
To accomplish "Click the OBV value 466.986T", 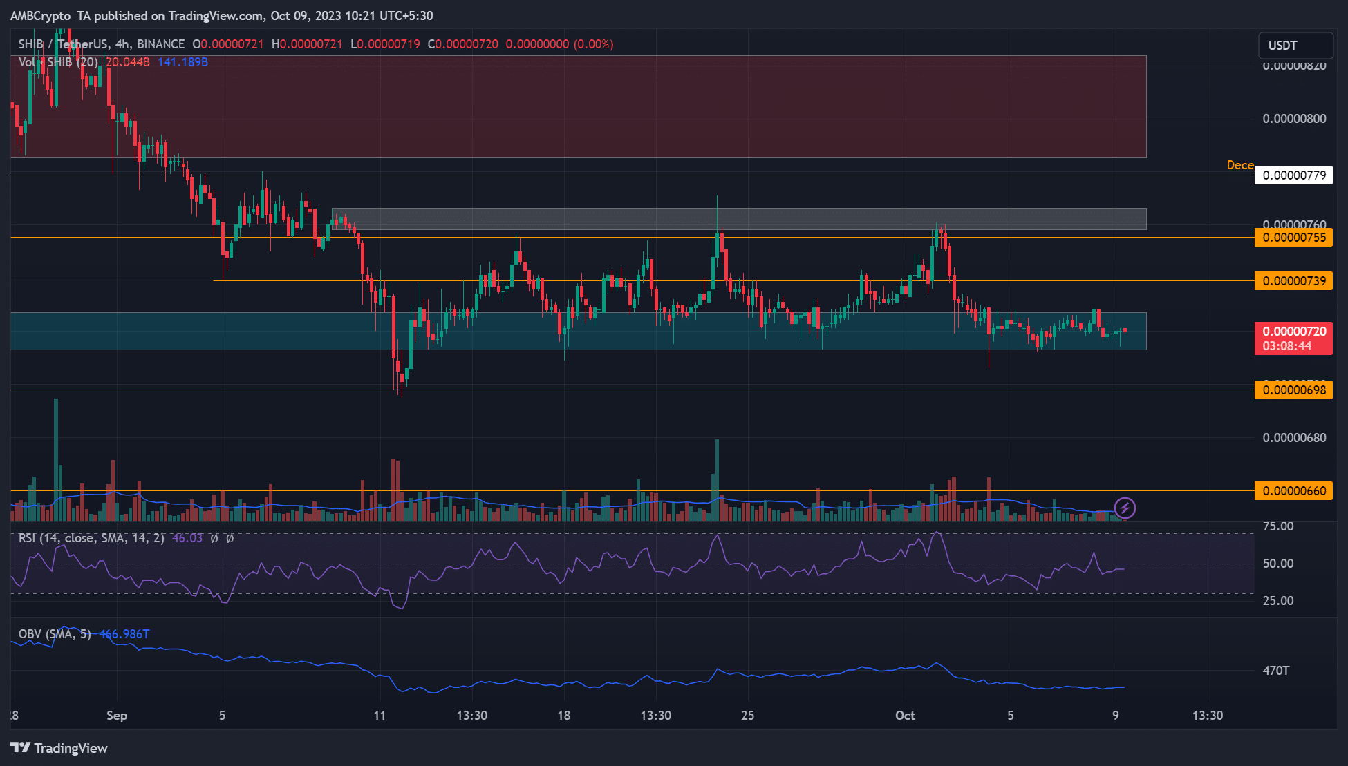I will [124, 634].
